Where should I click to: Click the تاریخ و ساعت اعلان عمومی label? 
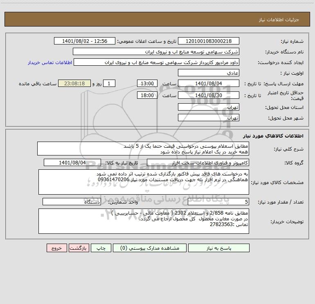[x=147, y=41]
